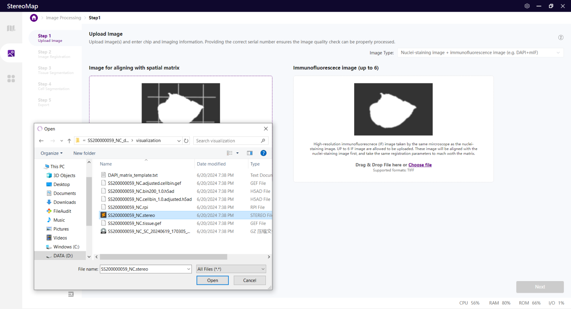Open the tools grid sidebar icon
The height and width of the screenshot is (309, 571).
(11, 78)
